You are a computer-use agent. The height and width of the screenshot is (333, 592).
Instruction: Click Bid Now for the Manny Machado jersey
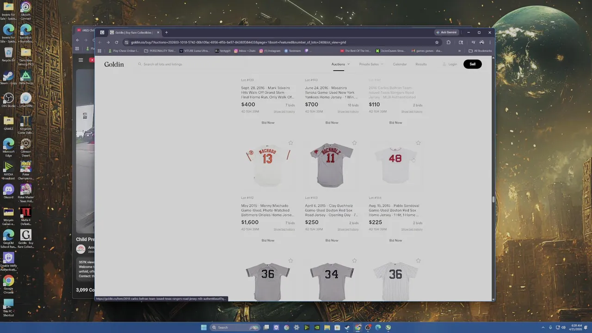[x=268, y=240]
